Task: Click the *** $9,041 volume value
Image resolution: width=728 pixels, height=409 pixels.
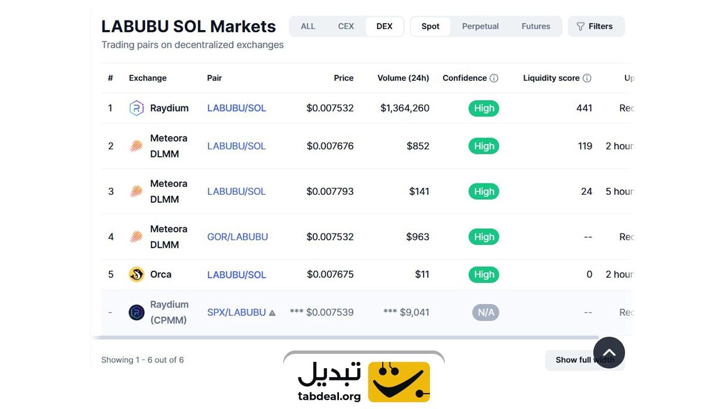Action: coord(406,312)
